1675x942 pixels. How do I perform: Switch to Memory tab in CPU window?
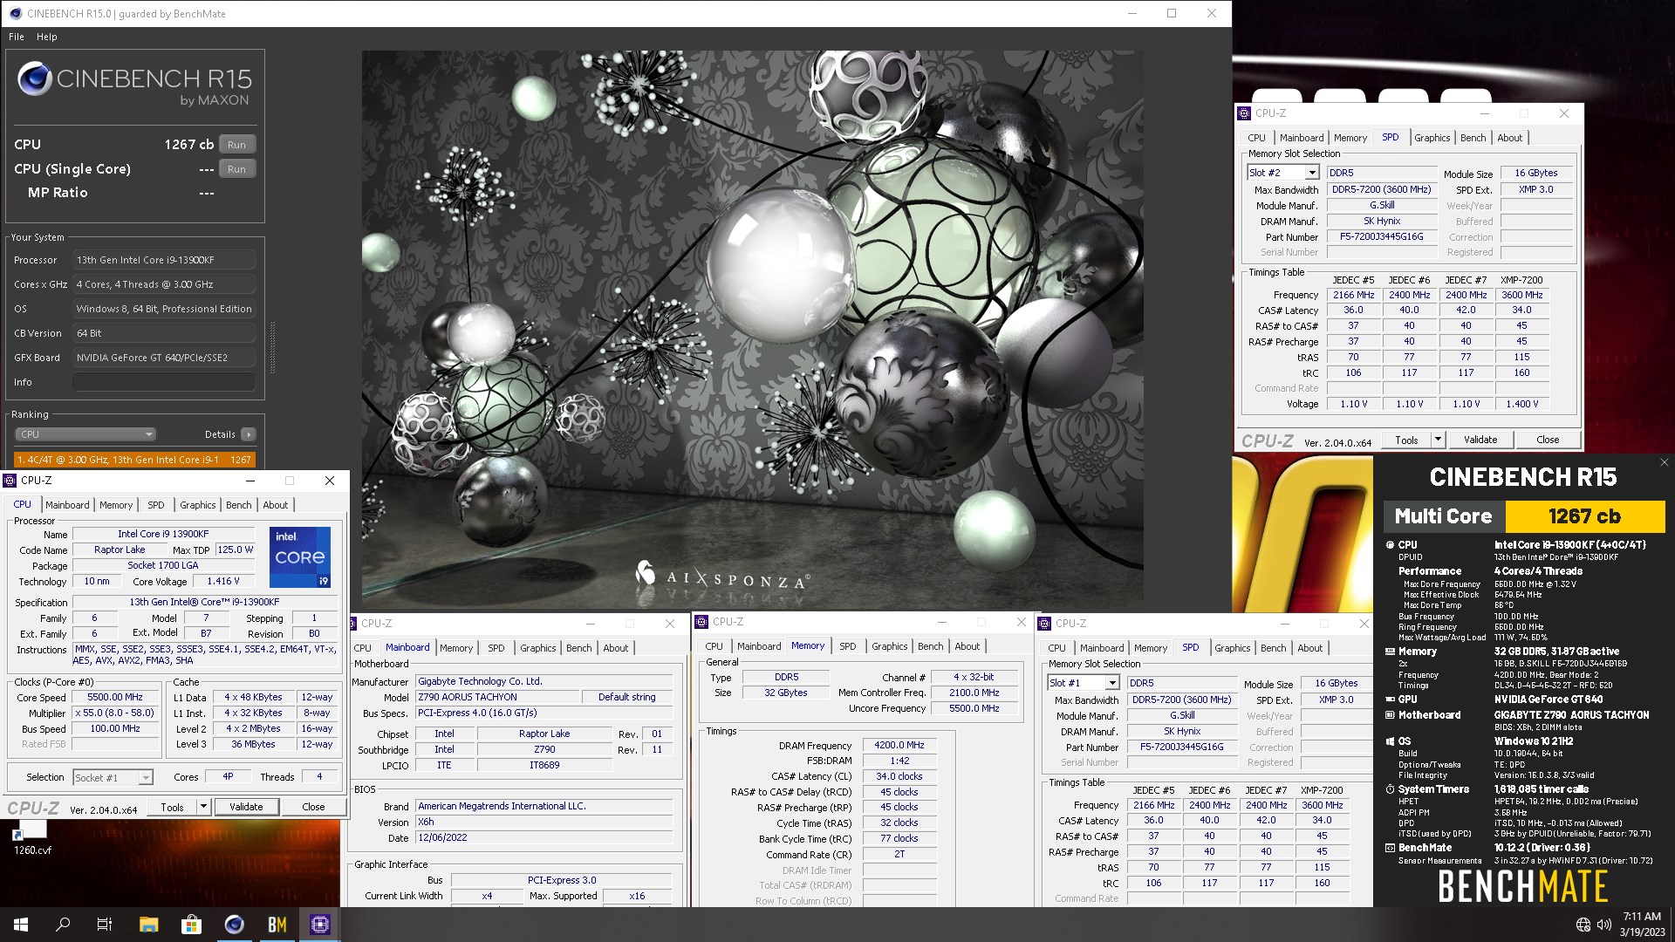pyautogui.click(x=116, y=505)
